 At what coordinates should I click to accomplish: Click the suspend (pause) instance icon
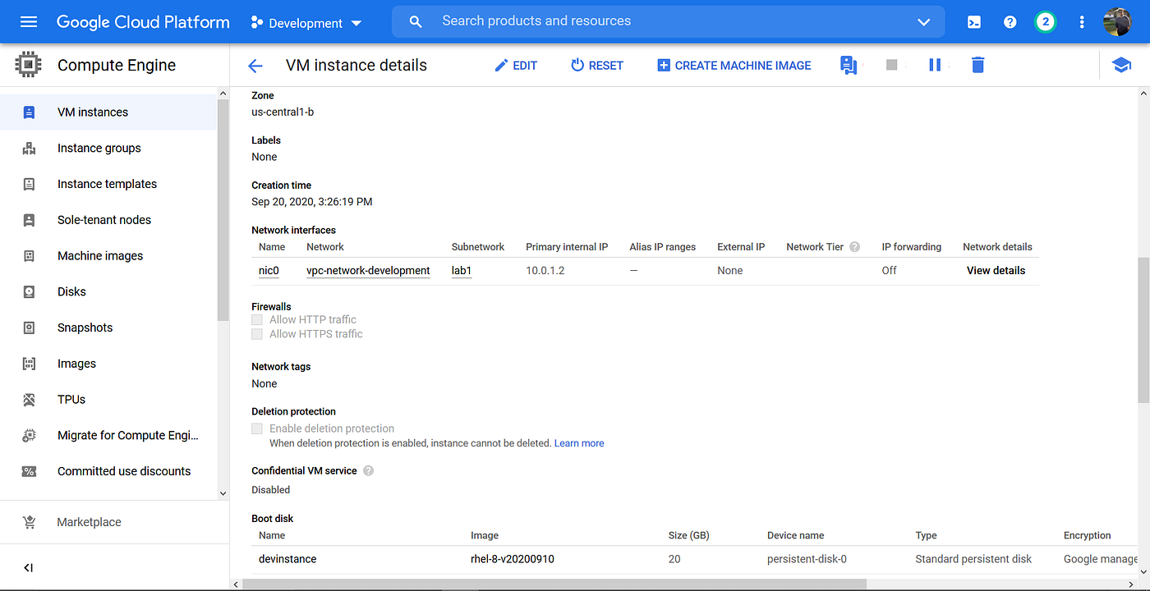[935, 65]
